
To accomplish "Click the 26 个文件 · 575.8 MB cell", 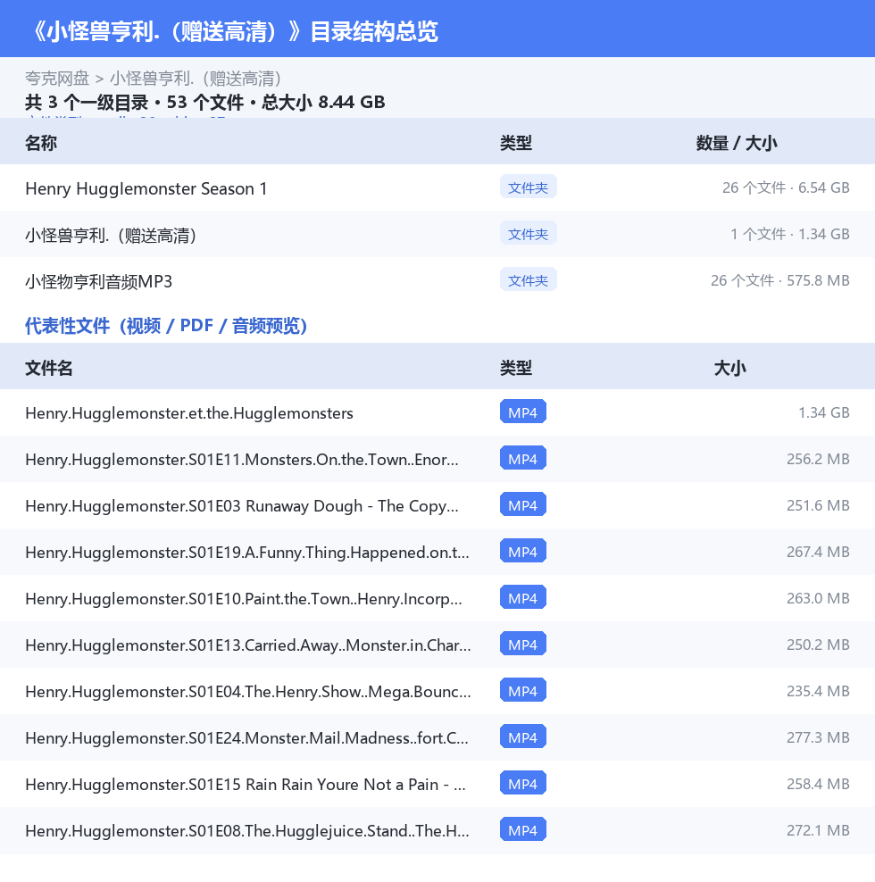I will tap(779, 280).
